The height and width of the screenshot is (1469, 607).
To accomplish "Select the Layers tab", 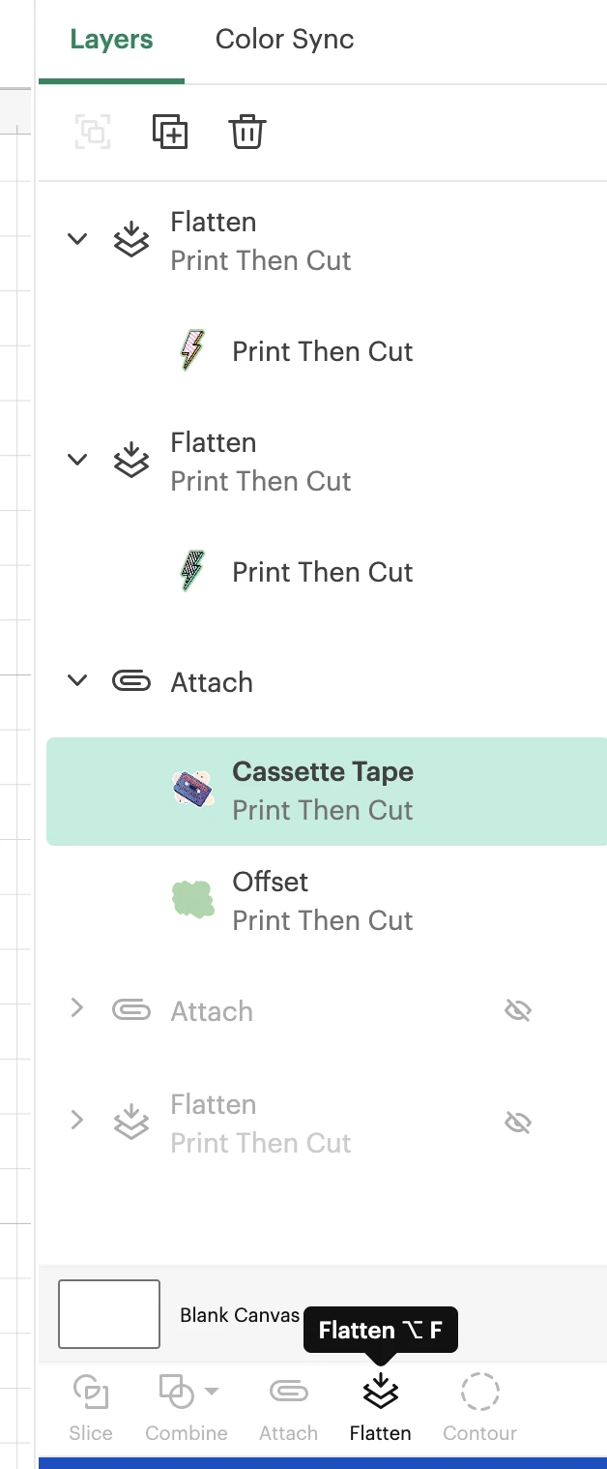I will pos(111,40).
